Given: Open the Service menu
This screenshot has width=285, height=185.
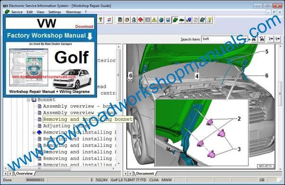Looking at the screenshot, I should (17, 12).
